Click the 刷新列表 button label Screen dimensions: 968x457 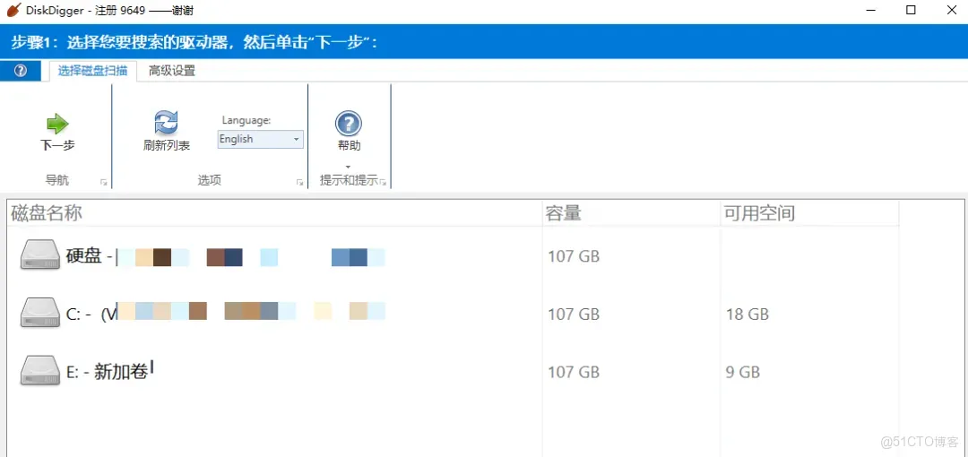coord(166,146)
